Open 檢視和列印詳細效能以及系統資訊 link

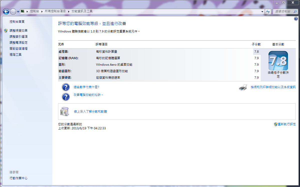[x=273, y=87]
